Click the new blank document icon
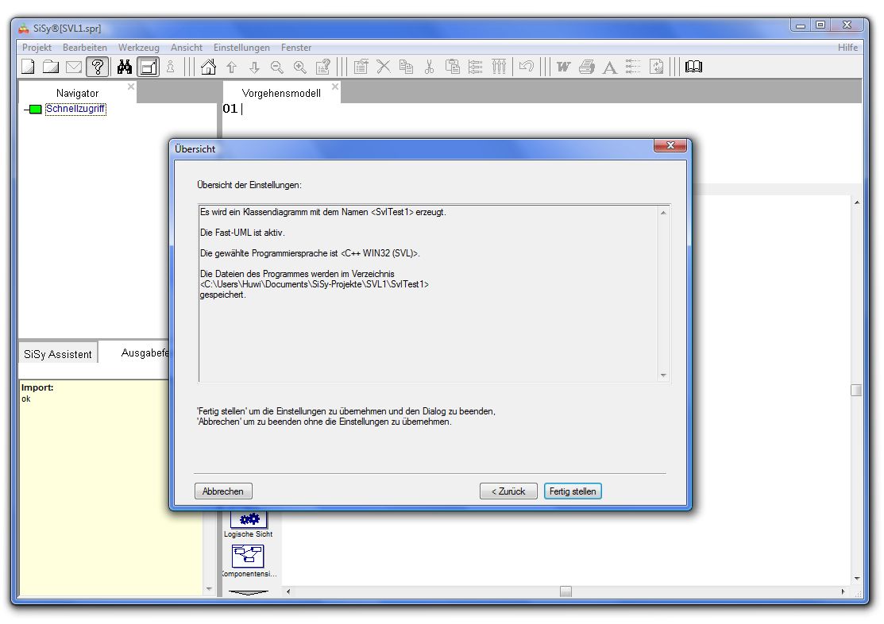884x624 pixels. tap(28, 67)
